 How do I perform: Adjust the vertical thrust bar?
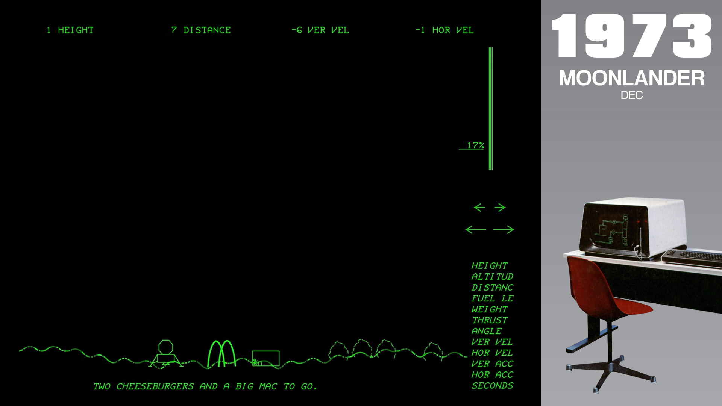(x=491, y=109)
